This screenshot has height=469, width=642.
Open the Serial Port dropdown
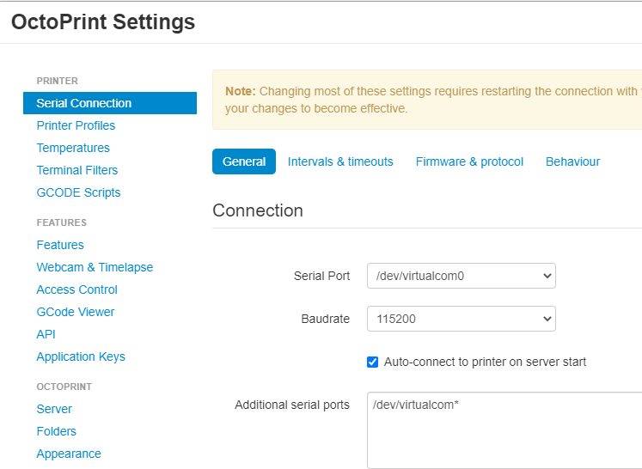pos(461,276)
